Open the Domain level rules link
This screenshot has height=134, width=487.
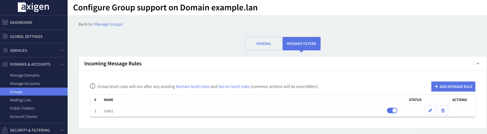[x=192, y=86]
